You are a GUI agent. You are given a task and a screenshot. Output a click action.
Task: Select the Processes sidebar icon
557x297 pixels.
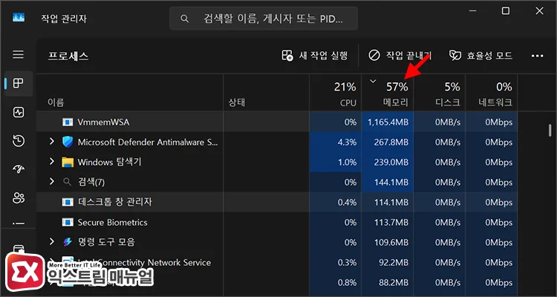point(18,83)
